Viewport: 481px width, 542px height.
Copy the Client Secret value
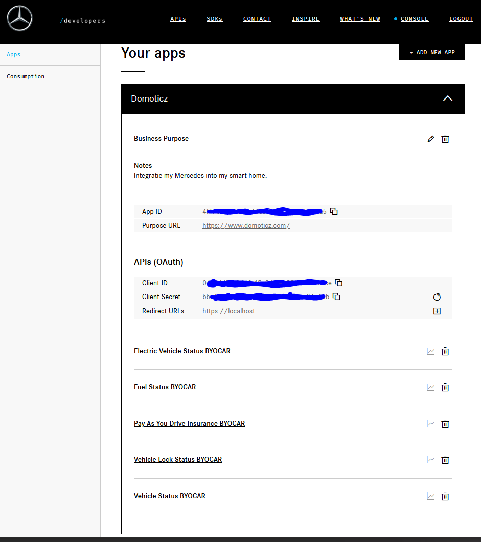(x=336, y=297)
